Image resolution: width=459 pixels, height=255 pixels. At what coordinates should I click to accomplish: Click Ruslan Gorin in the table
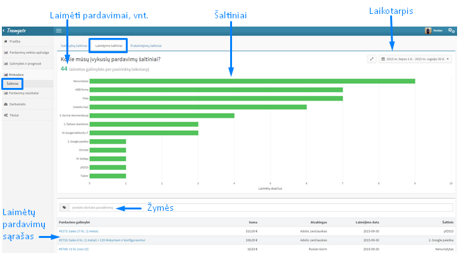pos(318,249)
